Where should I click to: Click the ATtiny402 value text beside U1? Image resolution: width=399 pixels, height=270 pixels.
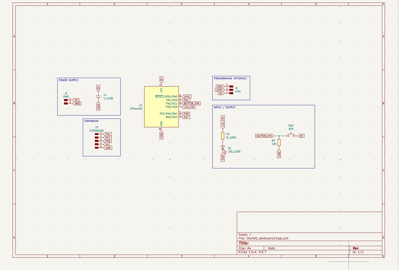tap(136, 109)
